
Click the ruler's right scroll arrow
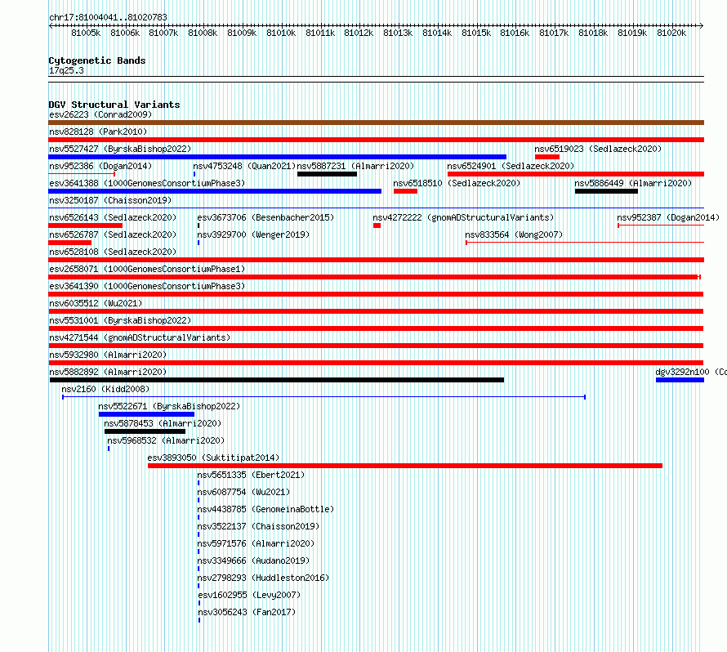[x=702, y=25]
